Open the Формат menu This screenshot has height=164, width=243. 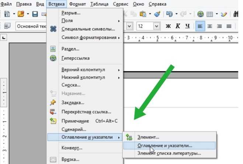(77, 4)
